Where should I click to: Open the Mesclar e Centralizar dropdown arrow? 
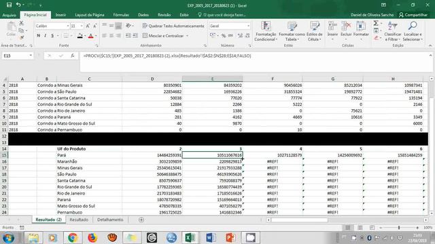click(x=188, y=36)
